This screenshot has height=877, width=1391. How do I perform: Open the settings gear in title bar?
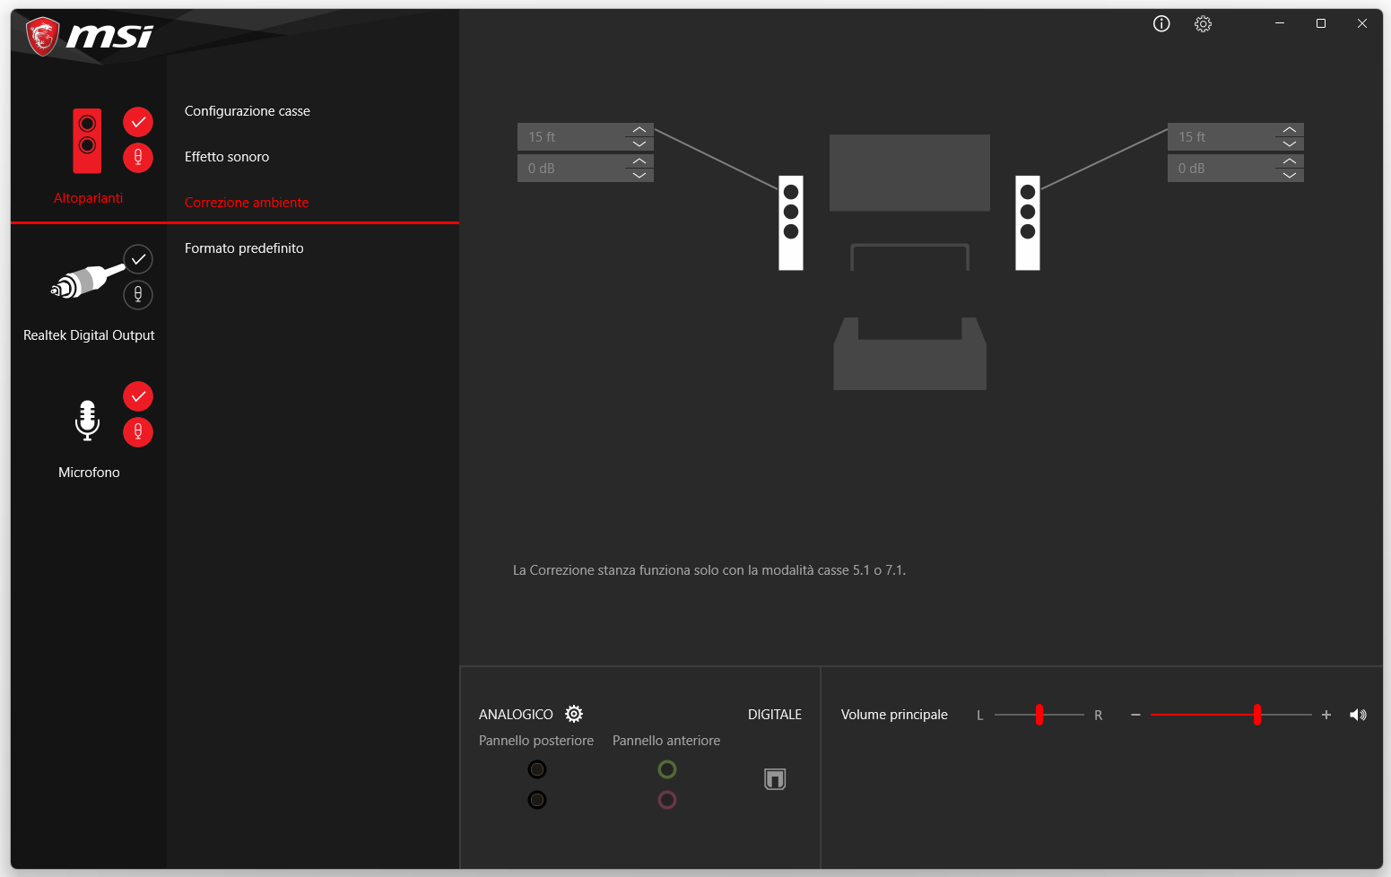1204,24
